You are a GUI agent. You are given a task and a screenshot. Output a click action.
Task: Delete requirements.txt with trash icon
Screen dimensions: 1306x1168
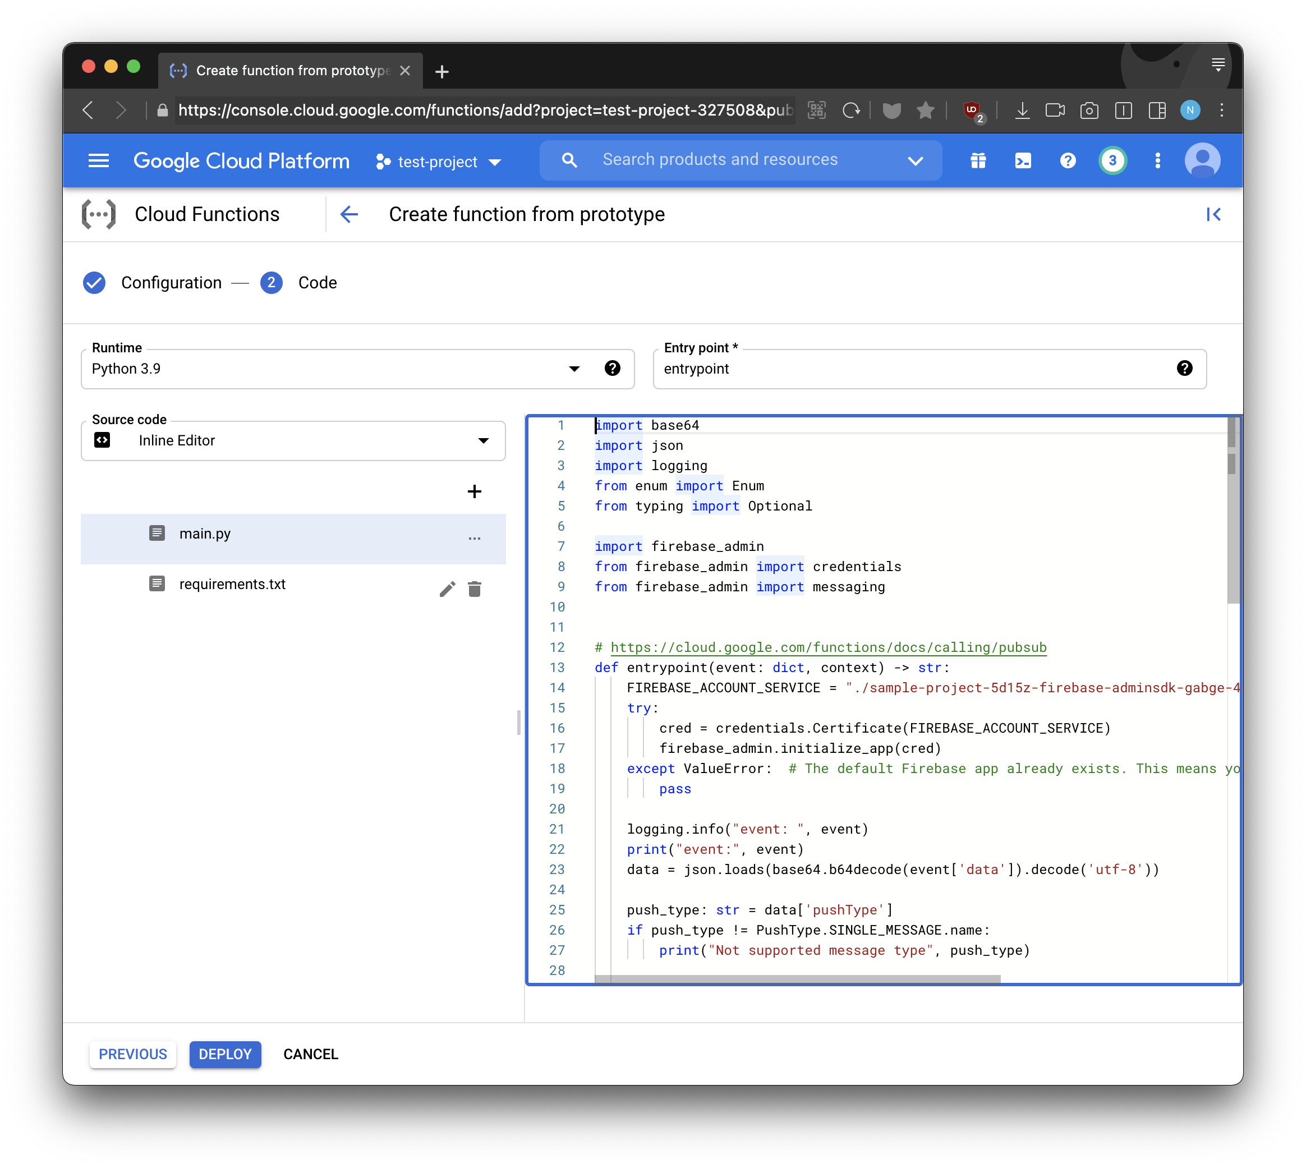(474, 589)
